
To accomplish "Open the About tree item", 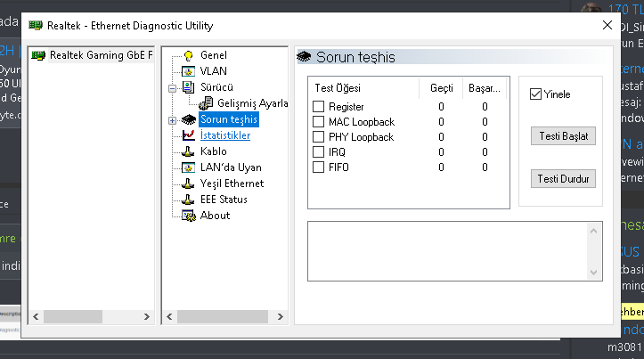I will click(x=216, y=216).
